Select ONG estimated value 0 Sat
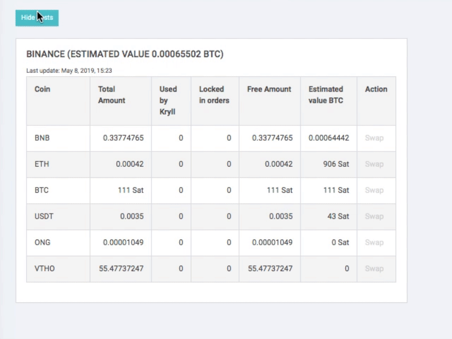The image size is (452, 339). coord(340,242)
